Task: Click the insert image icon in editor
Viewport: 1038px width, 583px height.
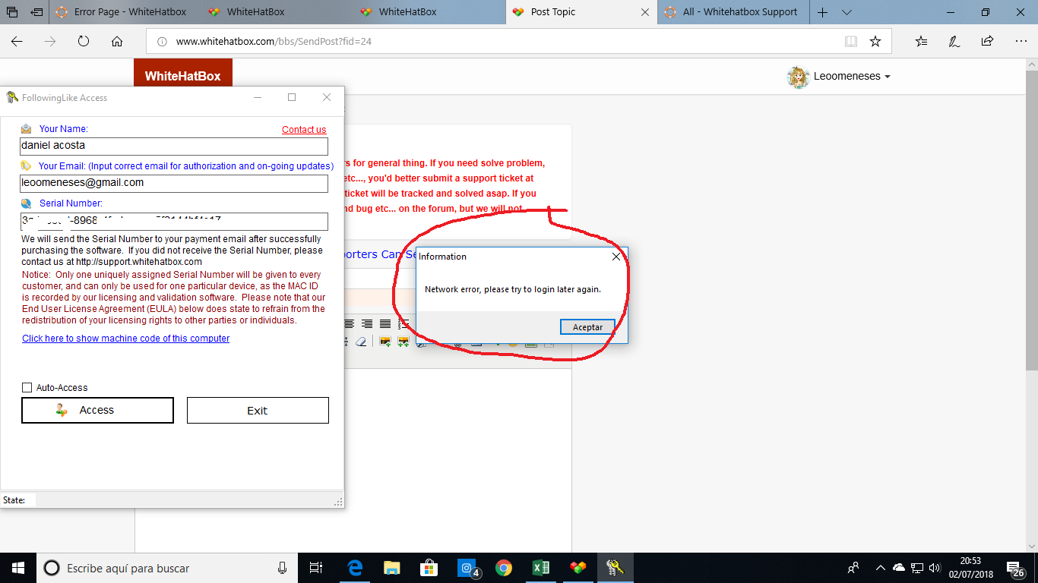Action: tap(385, 342)
